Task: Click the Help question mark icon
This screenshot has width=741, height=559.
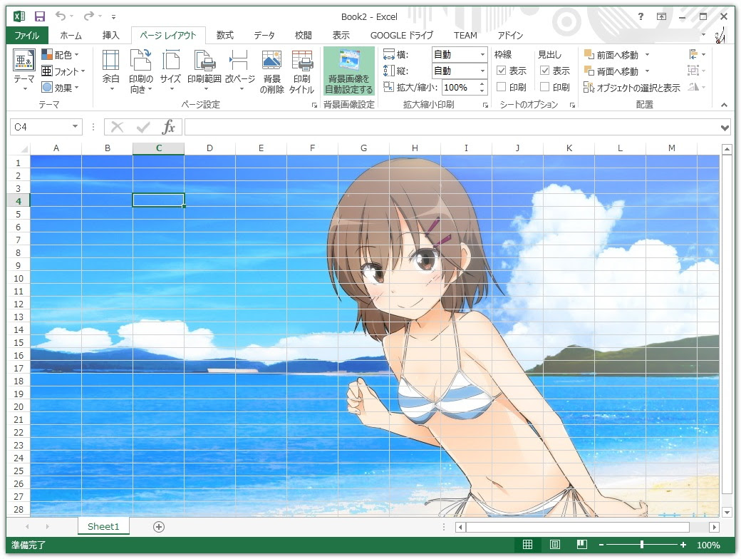Action: coord(641,16)
